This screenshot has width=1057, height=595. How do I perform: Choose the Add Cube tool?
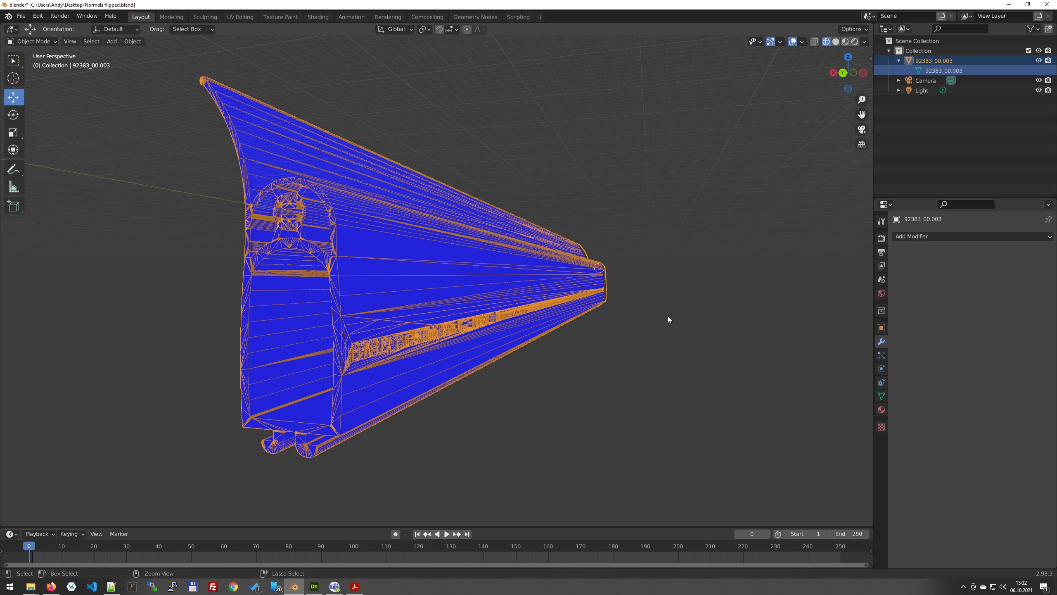point(13,206)
